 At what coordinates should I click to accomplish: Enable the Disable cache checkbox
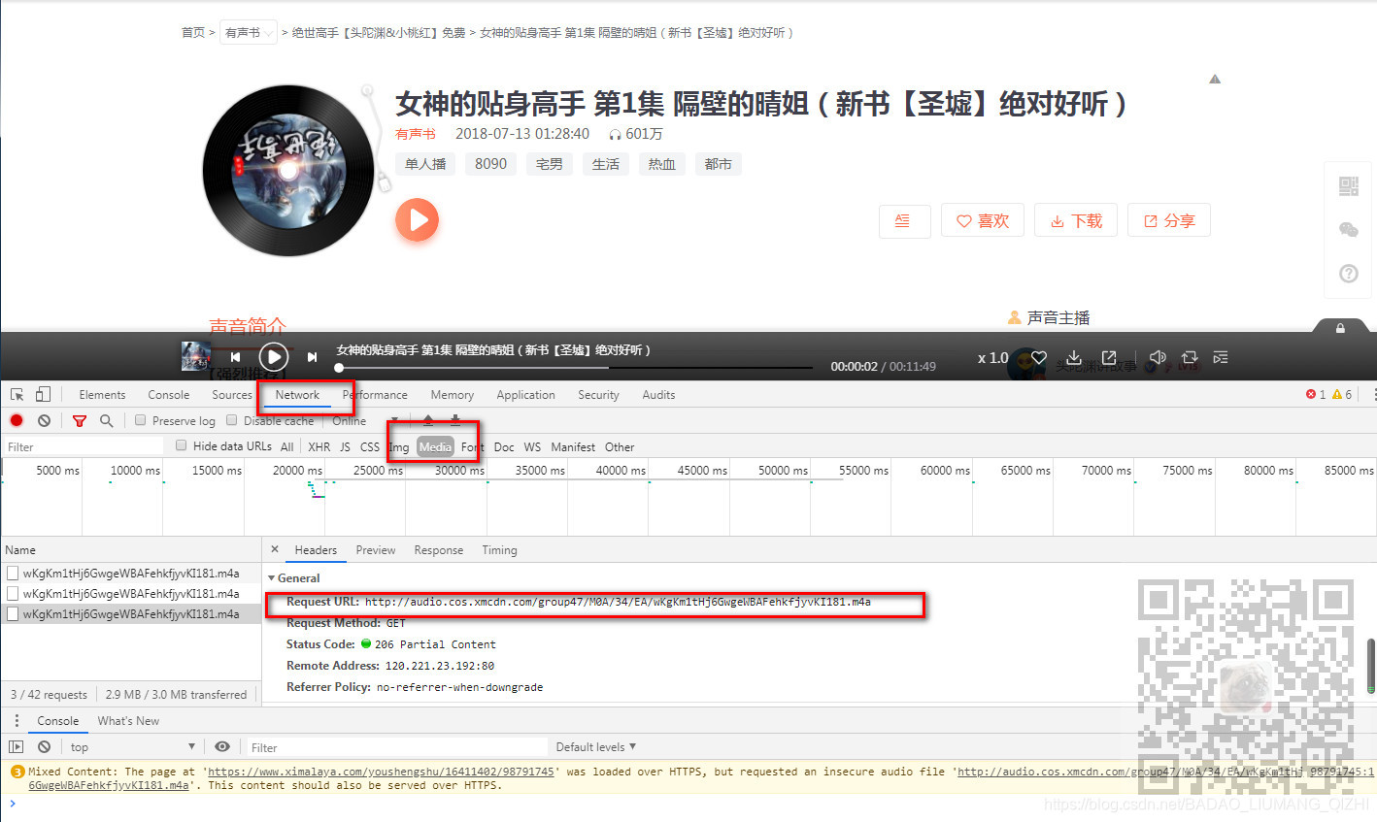point(231,420)
